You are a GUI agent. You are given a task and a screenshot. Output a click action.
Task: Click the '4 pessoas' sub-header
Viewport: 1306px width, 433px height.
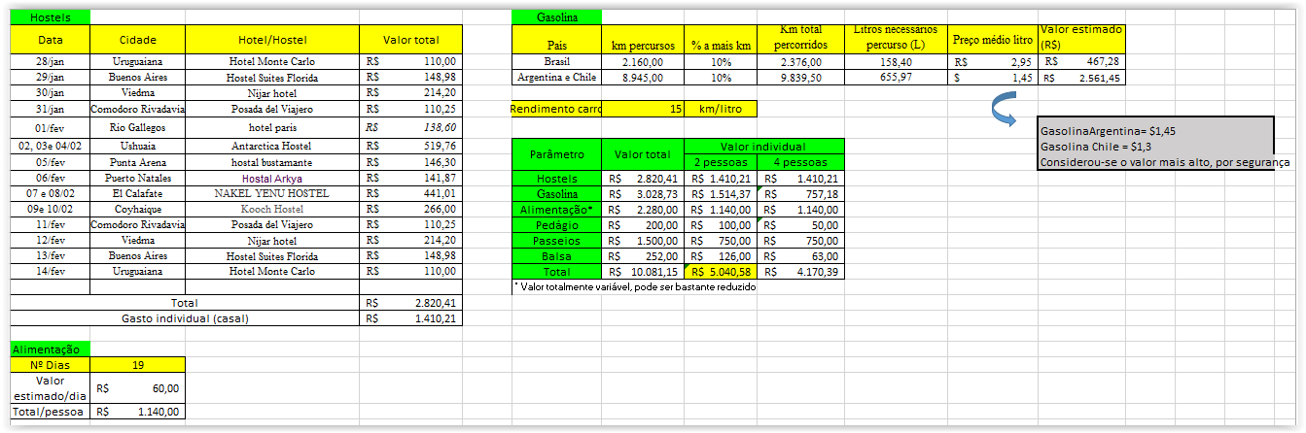pos(800,162)
